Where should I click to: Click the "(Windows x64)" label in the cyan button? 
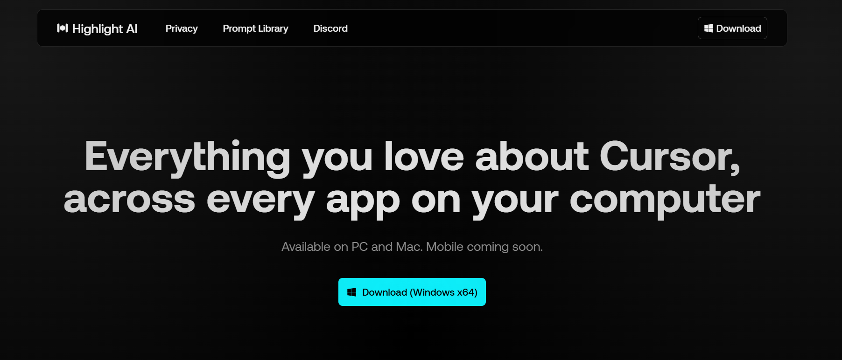(x=443, y=292)
